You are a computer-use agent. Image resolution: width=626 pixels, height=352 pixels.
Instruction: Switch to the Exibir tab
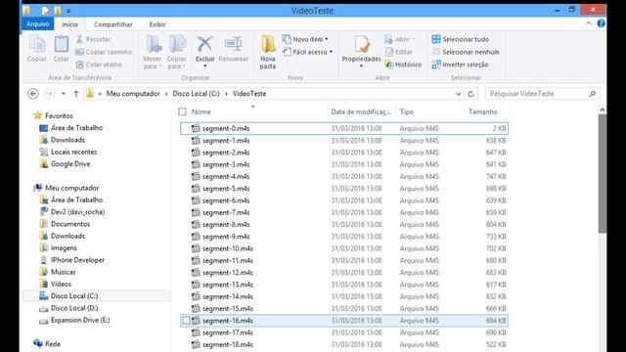click(x=157, y=24)
